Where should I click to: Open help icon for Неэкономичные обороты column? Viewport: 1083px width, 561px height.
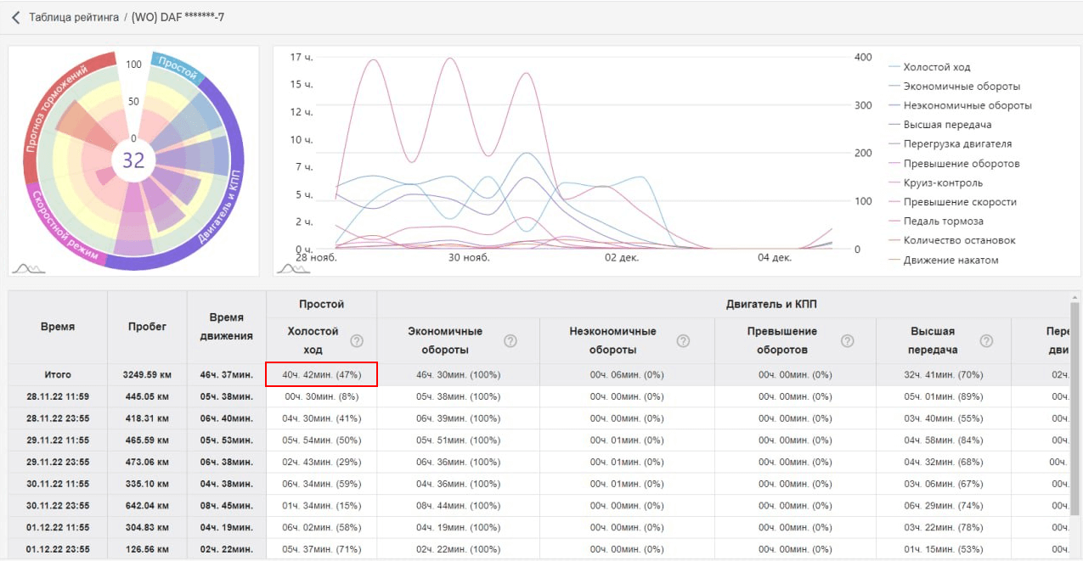683,341
